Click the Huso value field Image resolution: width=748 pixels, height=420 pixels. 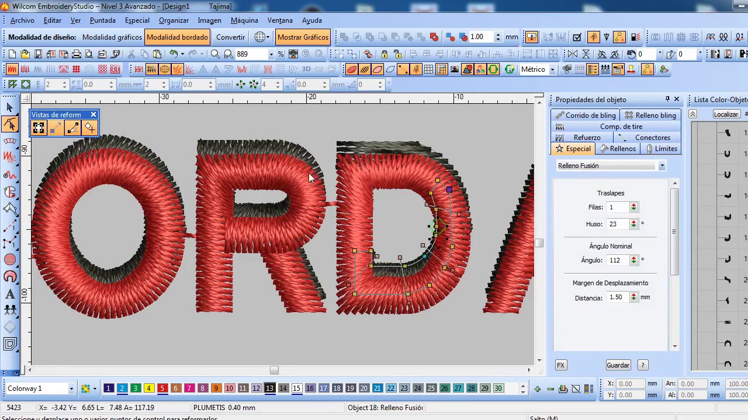[x=618, y=224]
